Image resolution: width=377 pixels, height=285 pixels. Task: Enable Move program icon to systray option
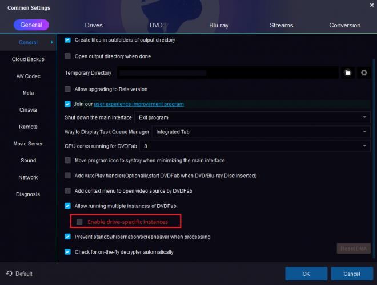coord(67,160)
